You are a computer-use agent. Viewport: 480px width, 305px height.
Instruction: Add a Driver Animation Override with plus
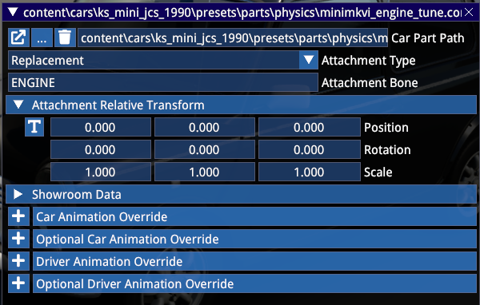pyautogui.click(x=18, y=261)
